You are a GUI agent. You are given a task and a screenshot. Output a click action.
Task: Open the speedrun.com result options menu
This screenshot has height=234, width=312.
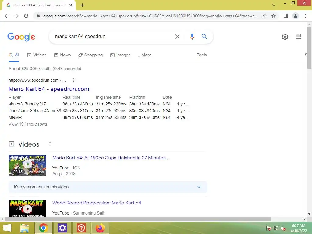click(x=73, y=80)
